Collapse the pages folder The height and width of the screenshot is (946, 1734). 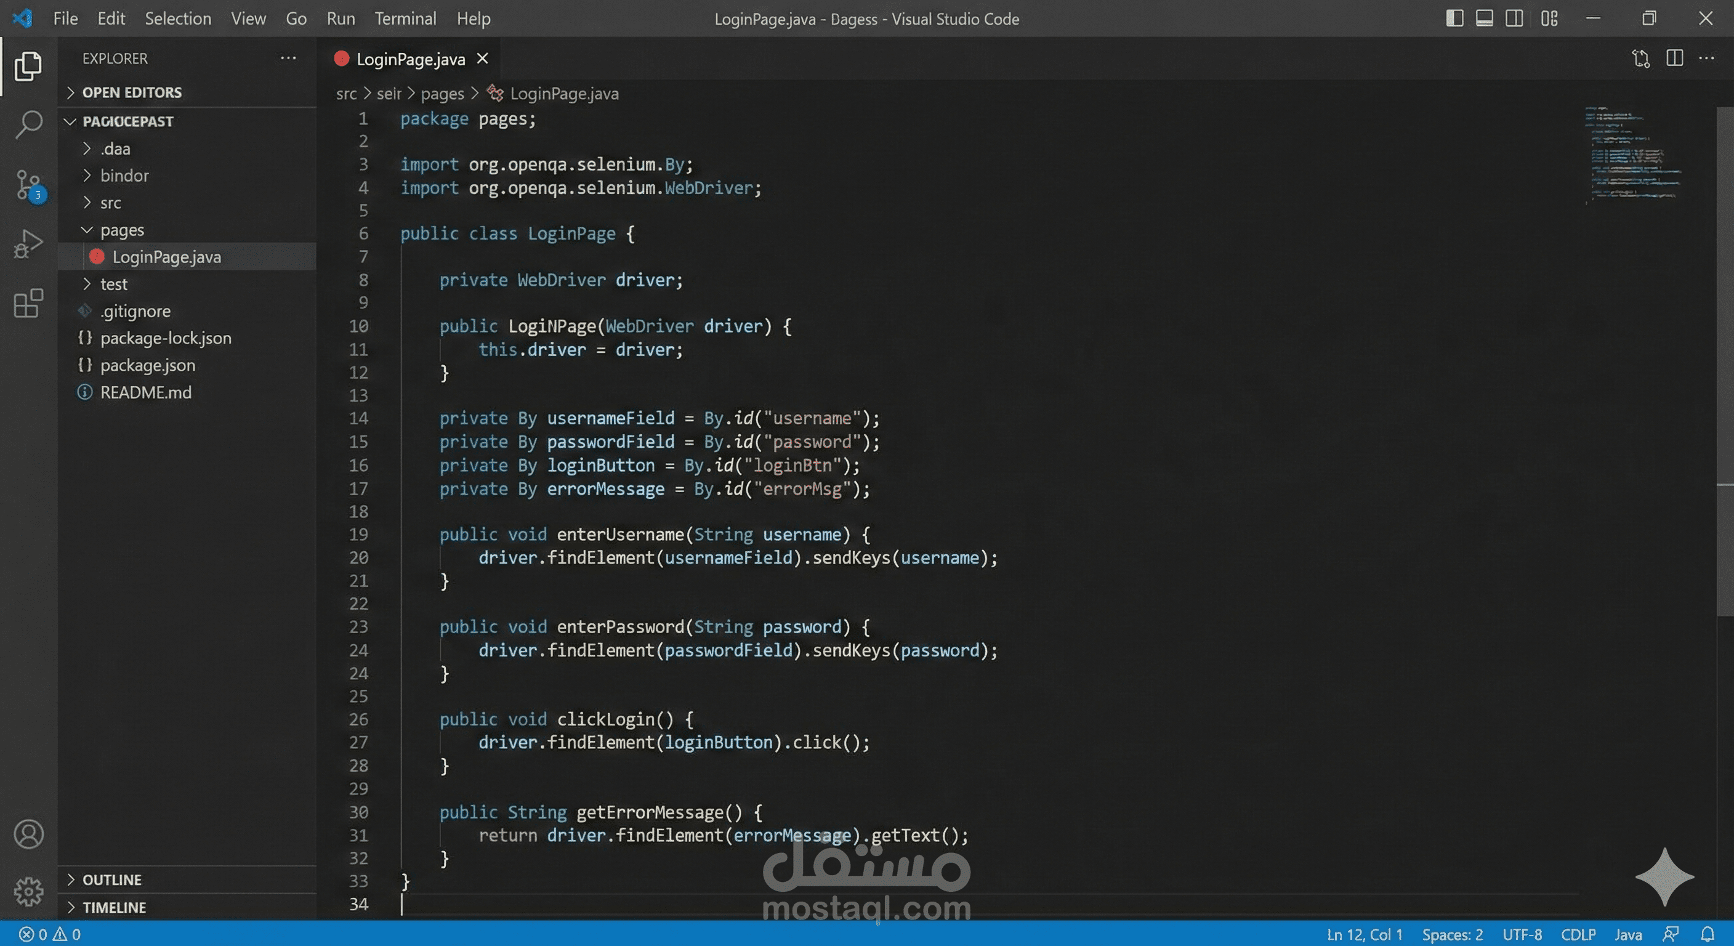pyautogui.click(x=122, y=230)
